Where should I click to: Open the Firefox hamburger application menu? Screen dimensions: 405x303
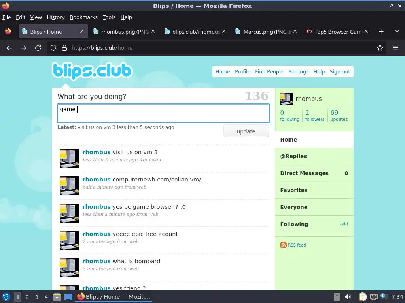click(396, 48)
